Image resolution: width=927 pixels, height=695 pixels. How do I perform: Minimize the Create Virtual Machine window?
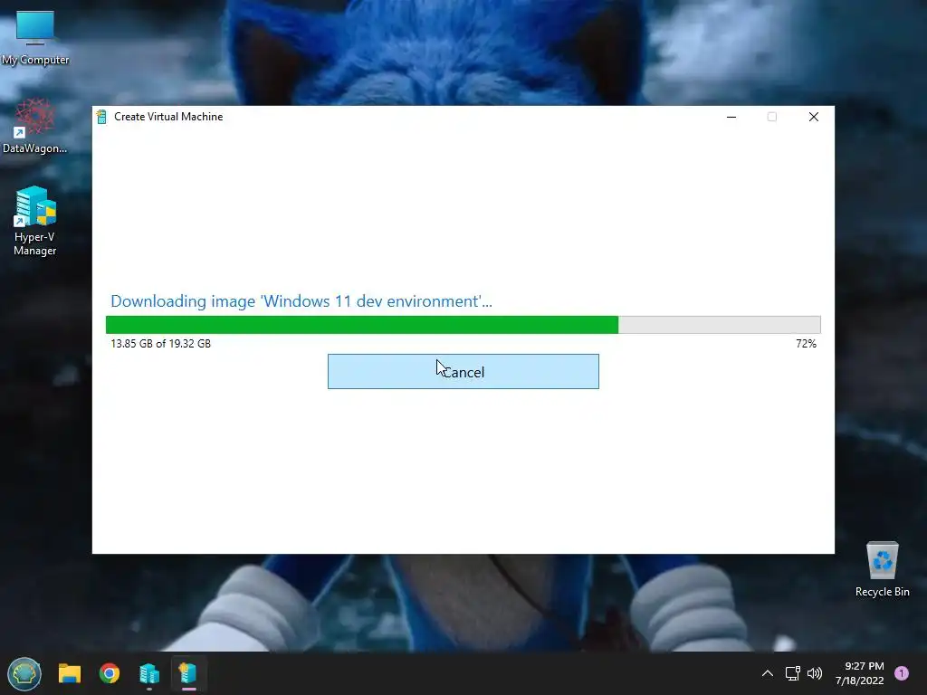tap(731, 117)
